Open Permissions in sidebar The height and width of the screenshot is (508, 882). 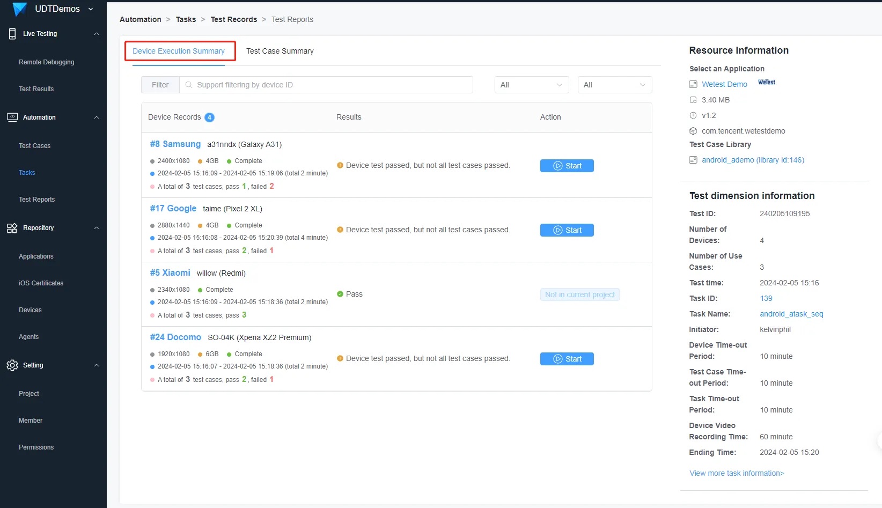pos(36,447)
